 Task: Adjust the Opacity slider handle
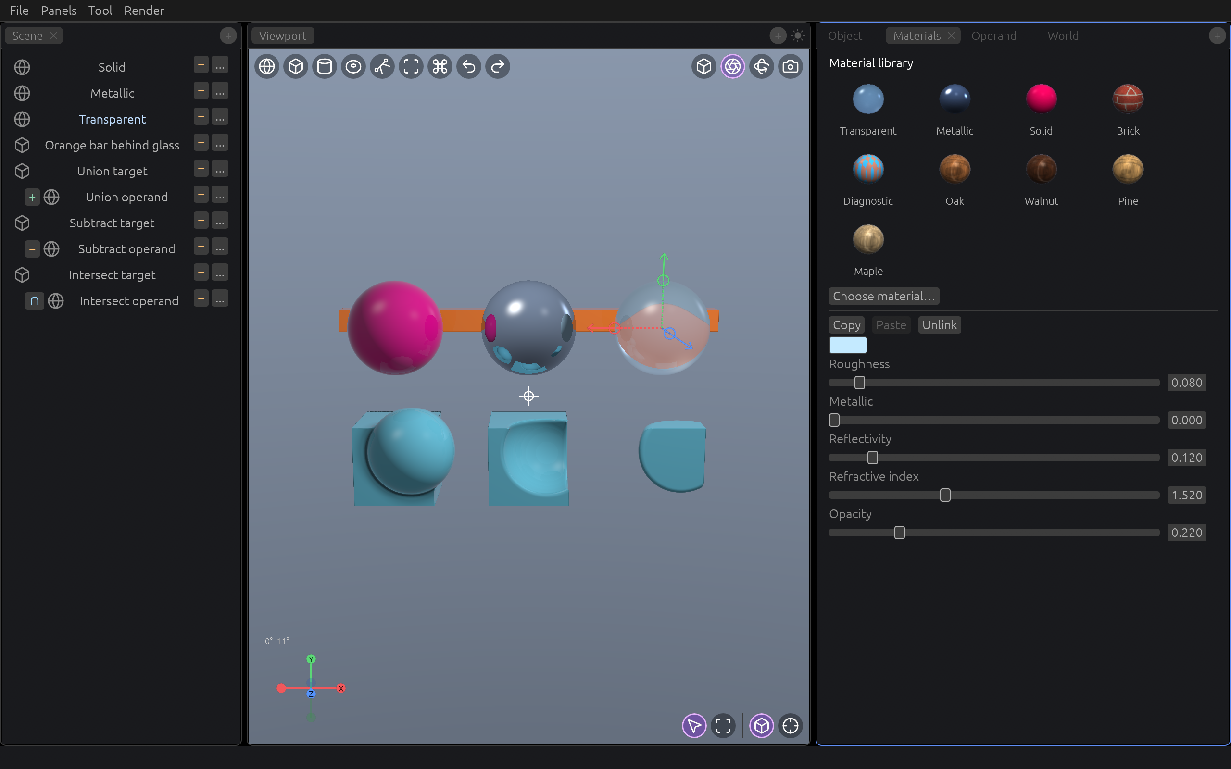tap(899, 533)
